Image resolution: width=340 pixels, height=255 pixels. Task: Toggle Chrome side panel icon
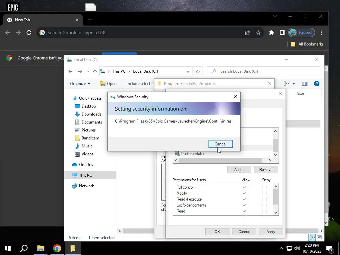(282, 33)
